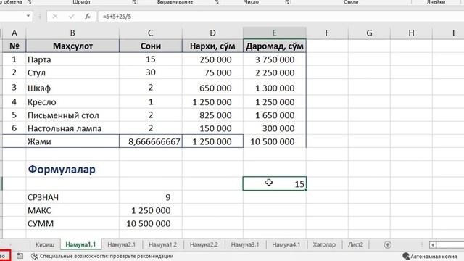Select the cell containing Кресло
This screenshot has width=464, height=261.
pyautogui.click(x=72, y=102)
